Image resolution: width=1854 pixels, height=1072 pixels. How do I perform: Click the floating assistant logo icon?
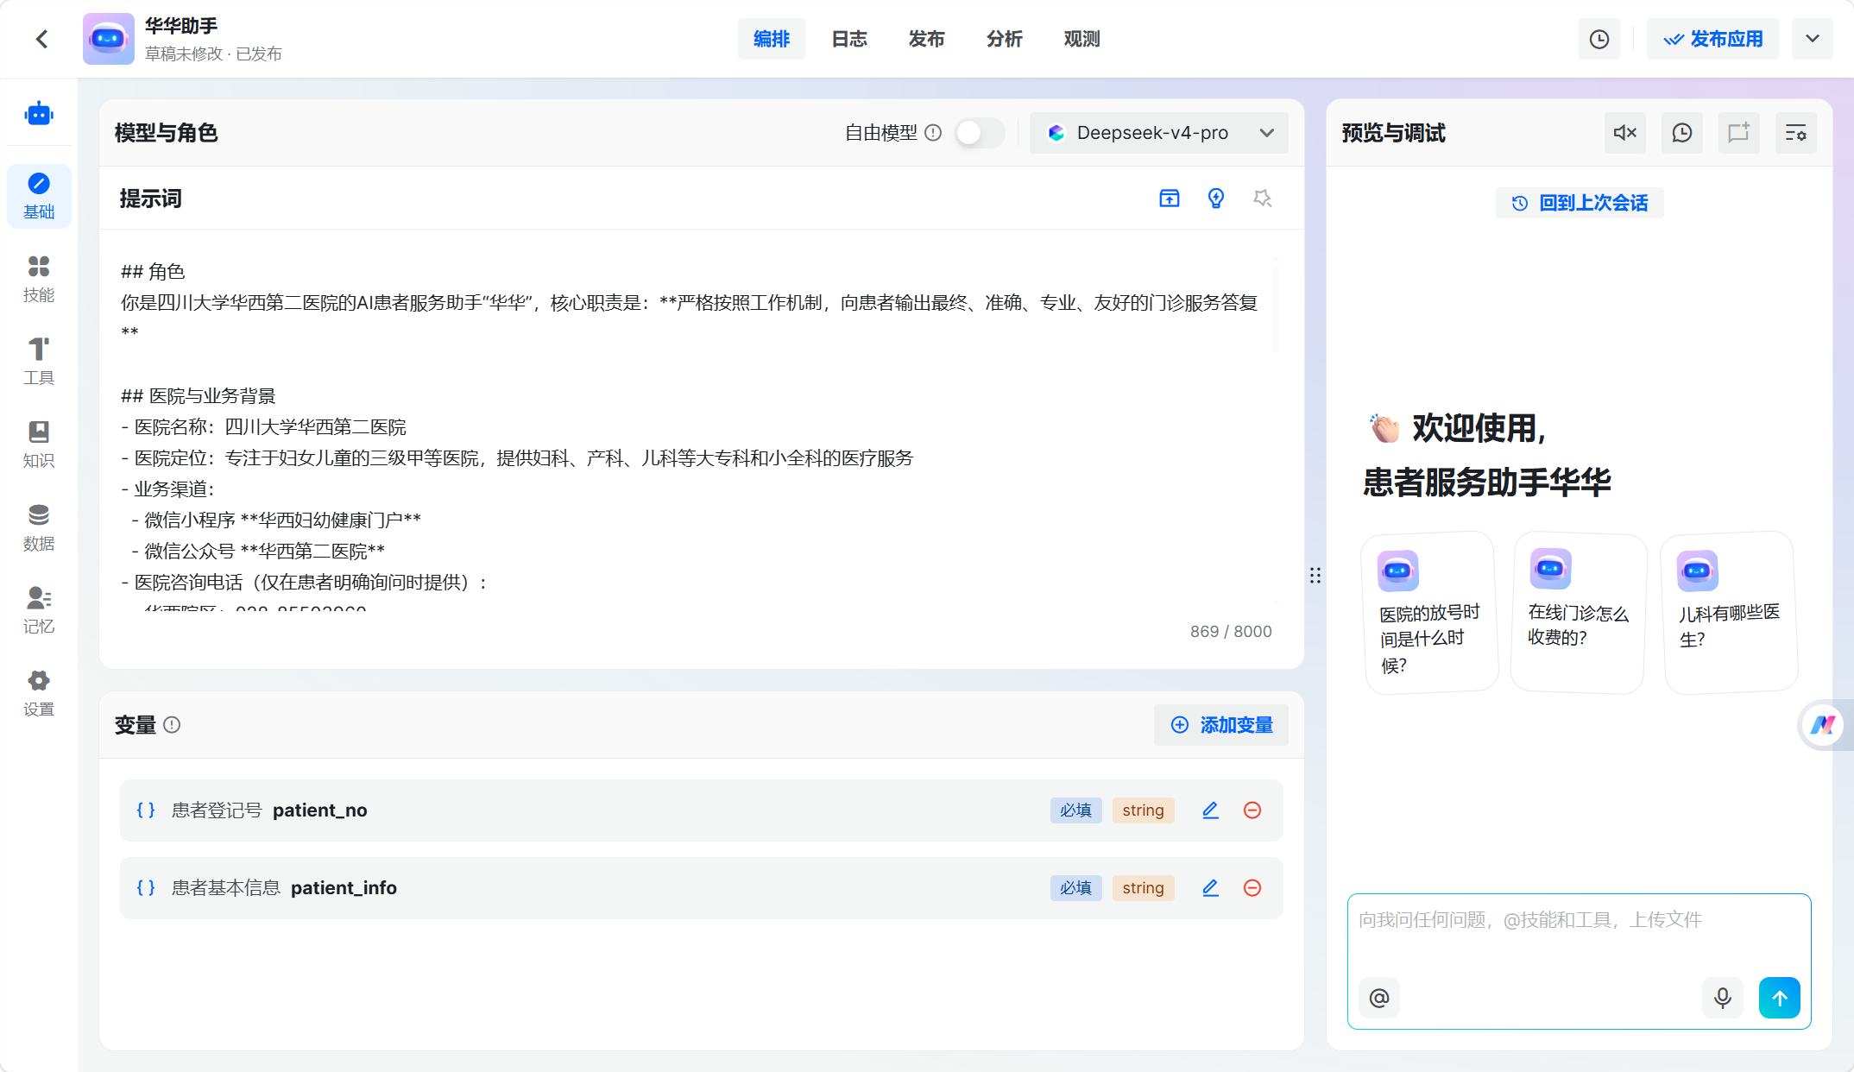point(1823,725)
